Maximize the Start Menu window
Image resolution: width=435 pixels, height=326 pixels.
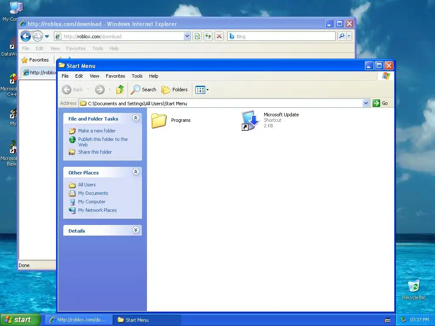379,66
